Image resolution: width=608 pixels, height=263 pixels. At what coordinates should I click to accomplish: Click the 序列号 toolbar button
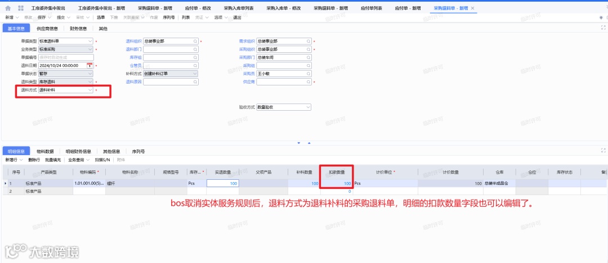click(x=168, y=17)
